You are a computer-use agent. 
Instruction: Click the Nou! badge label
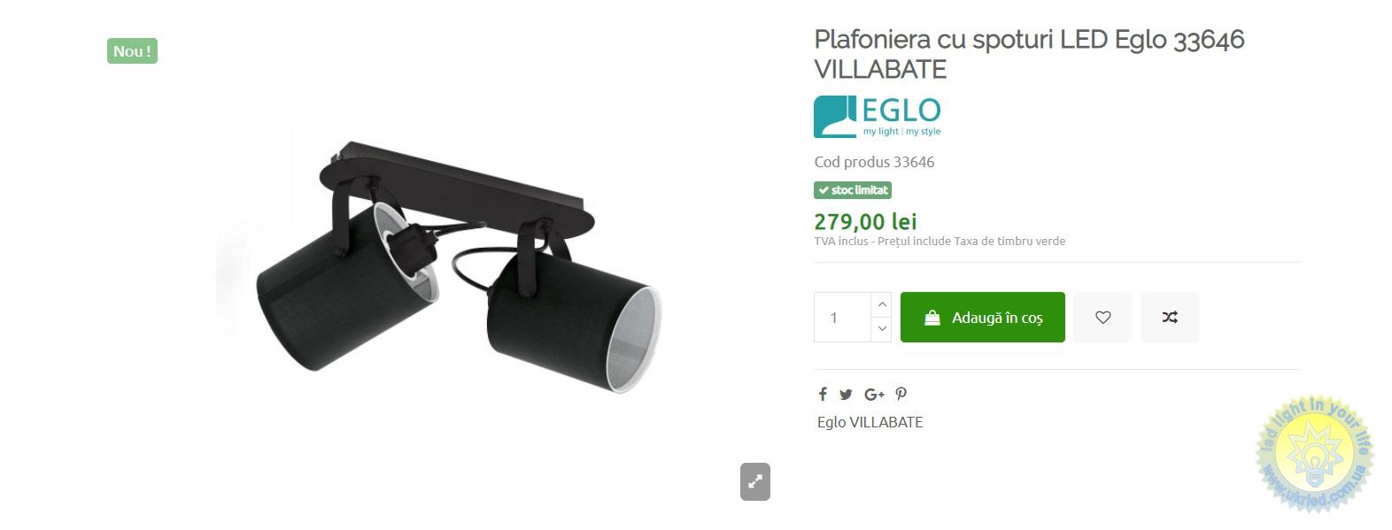click(132, 51)
